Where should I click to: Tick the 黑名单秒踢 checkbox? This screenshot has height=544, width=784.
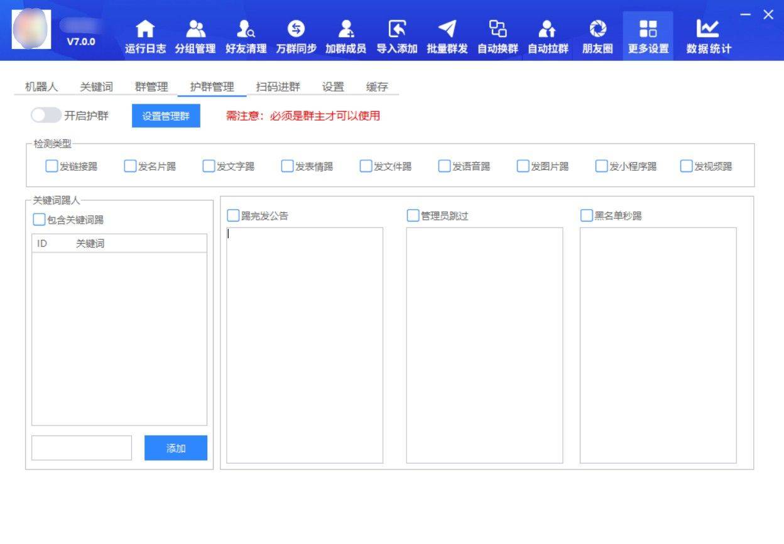click(586, 216)
